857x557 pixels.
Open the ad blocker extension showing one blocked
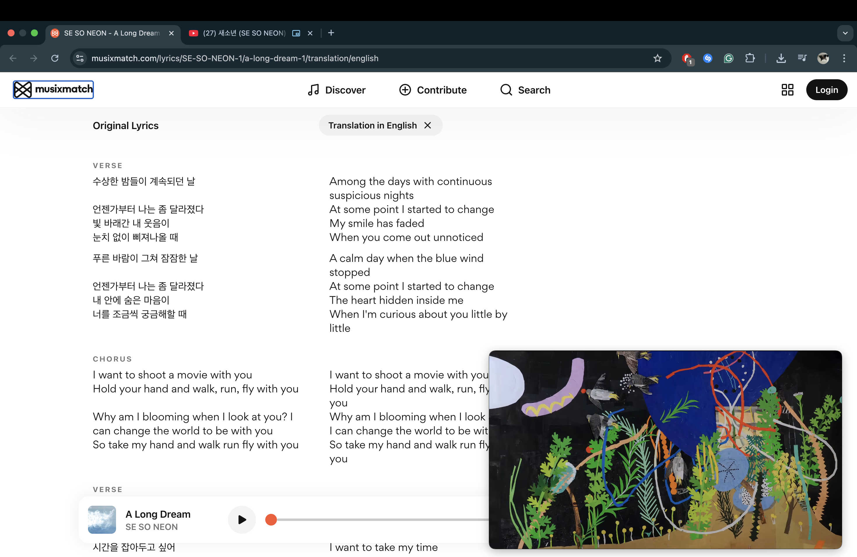pyautogui.click(x=687, y=58)
